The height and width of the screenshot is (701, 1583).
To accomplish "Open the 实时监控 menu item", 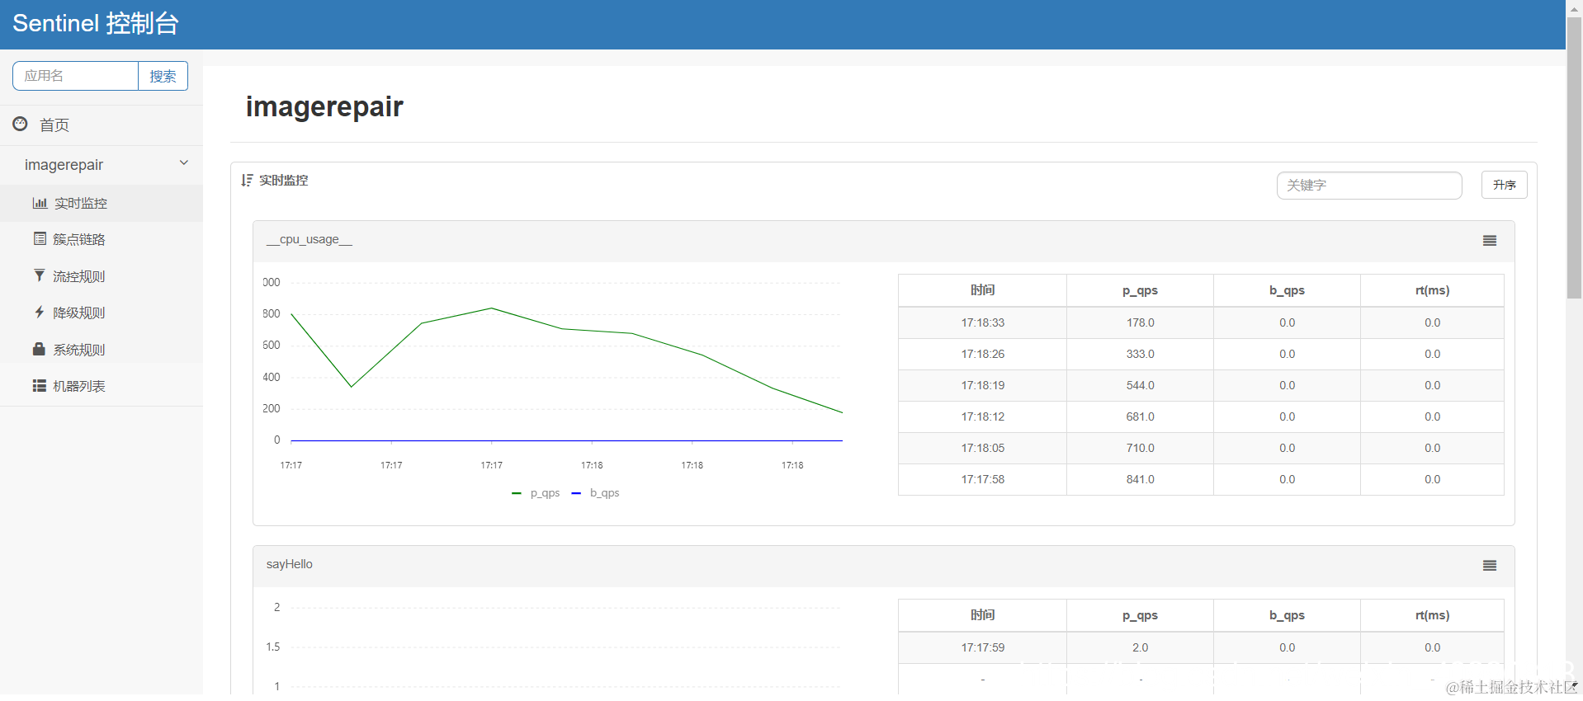I will [102, 203].
